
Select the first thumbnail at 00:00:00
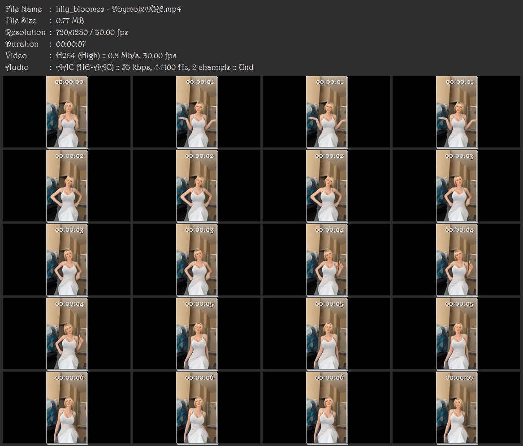(67, 112)
